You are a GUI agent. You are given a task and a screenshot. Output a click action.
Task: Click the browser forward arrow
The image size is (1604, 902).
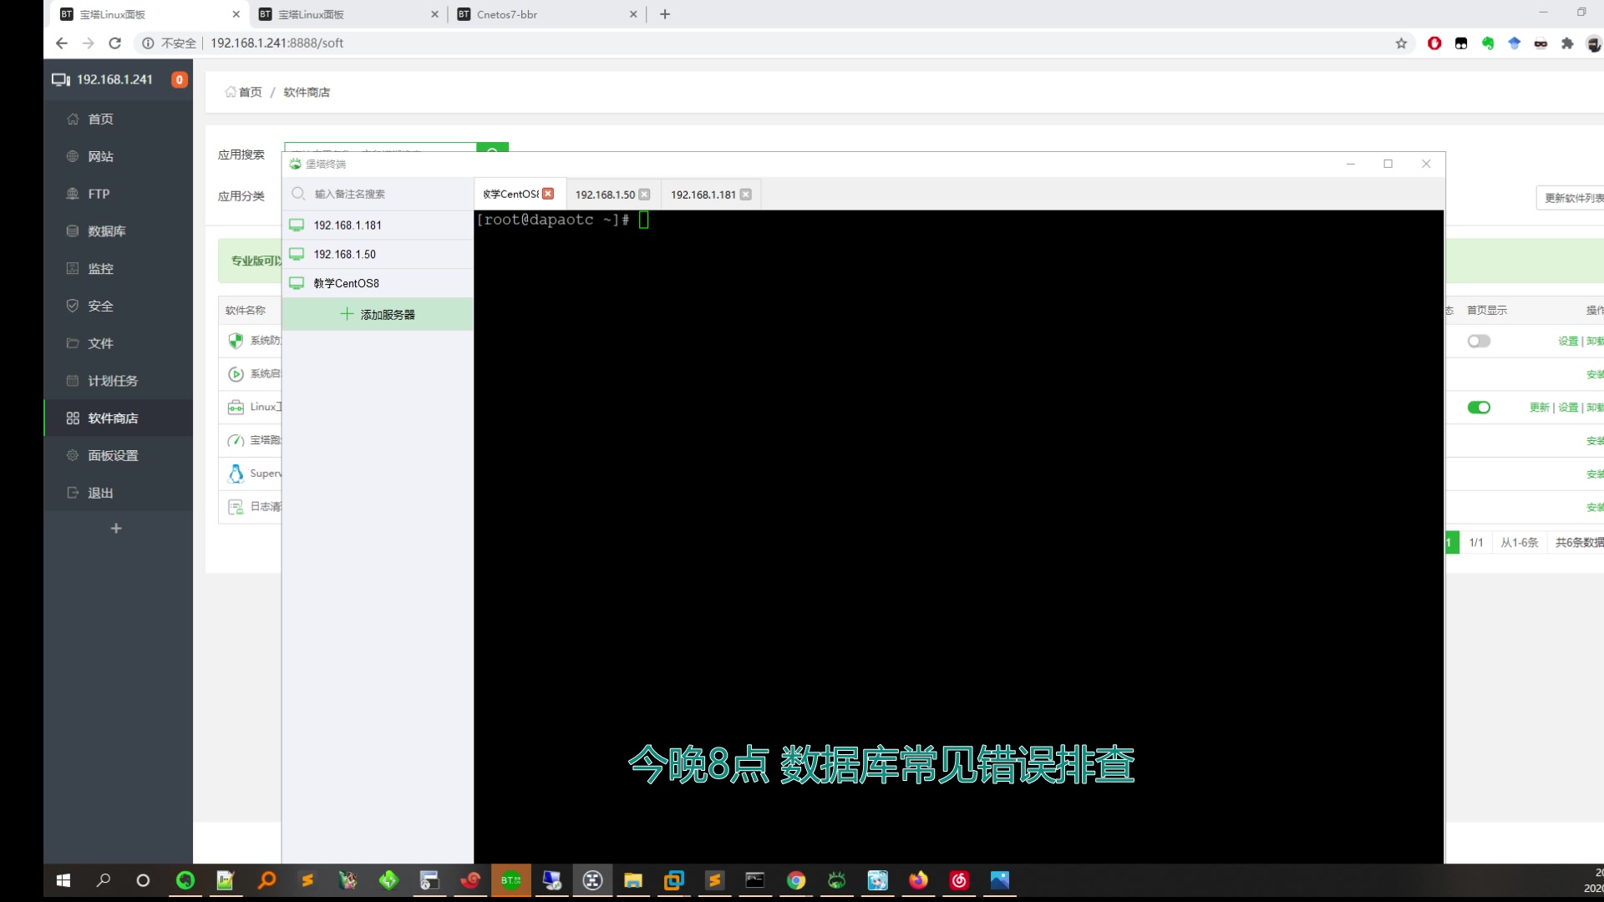[89, 43]
